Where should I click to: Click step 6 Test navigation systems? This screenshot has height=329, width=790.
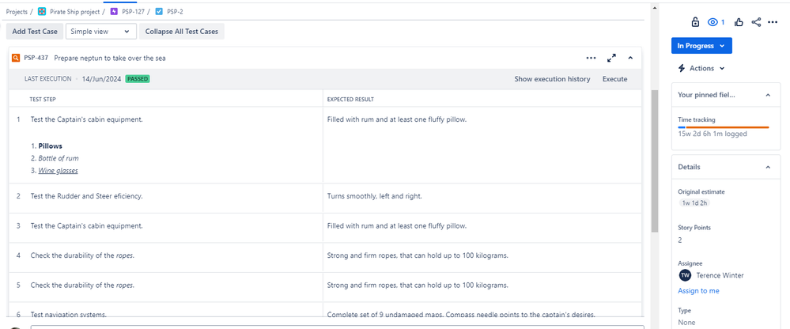coord(69,314)
